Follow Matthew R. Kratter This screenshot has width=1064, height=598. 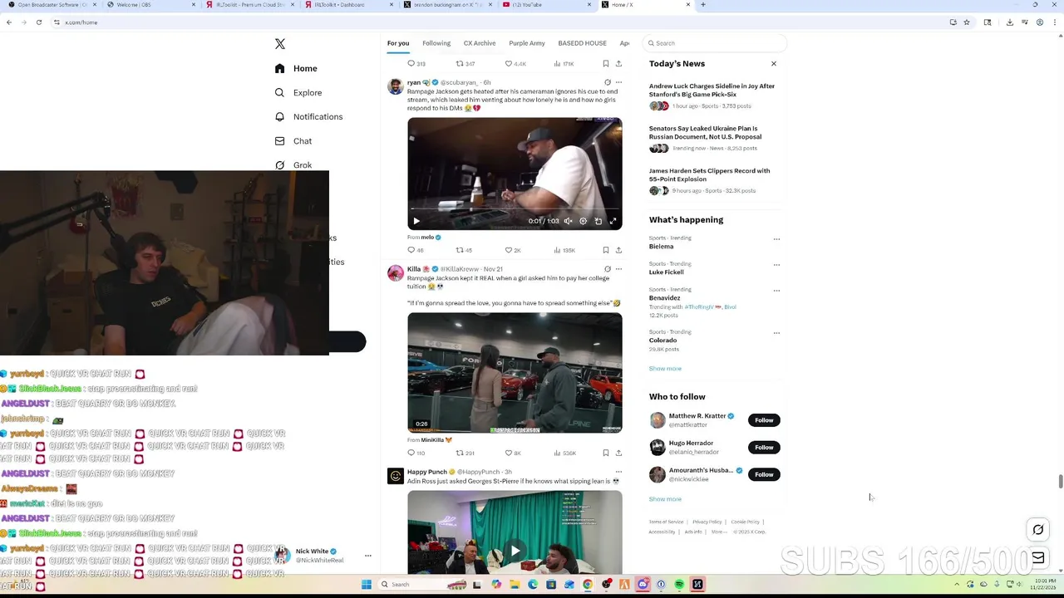[x=764, y=420]
